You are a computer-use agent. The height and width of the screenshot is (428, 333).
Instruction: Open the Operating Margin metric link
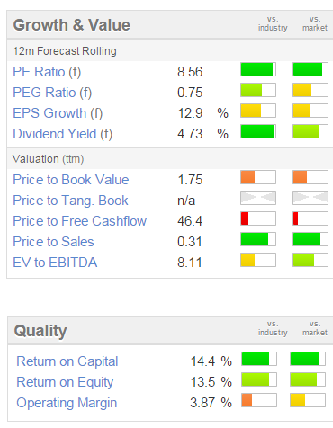point(67,403)
